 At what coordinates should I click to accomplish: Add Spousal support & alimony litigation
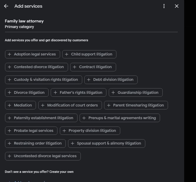click(107, 143)
